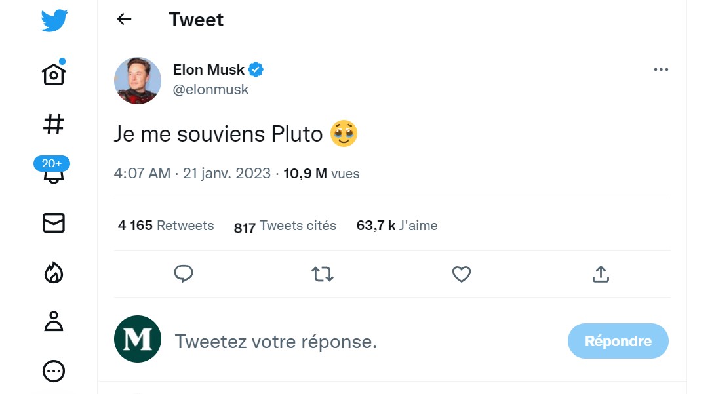
Task: Open the Home feed icon
Action: coord(54,73)
